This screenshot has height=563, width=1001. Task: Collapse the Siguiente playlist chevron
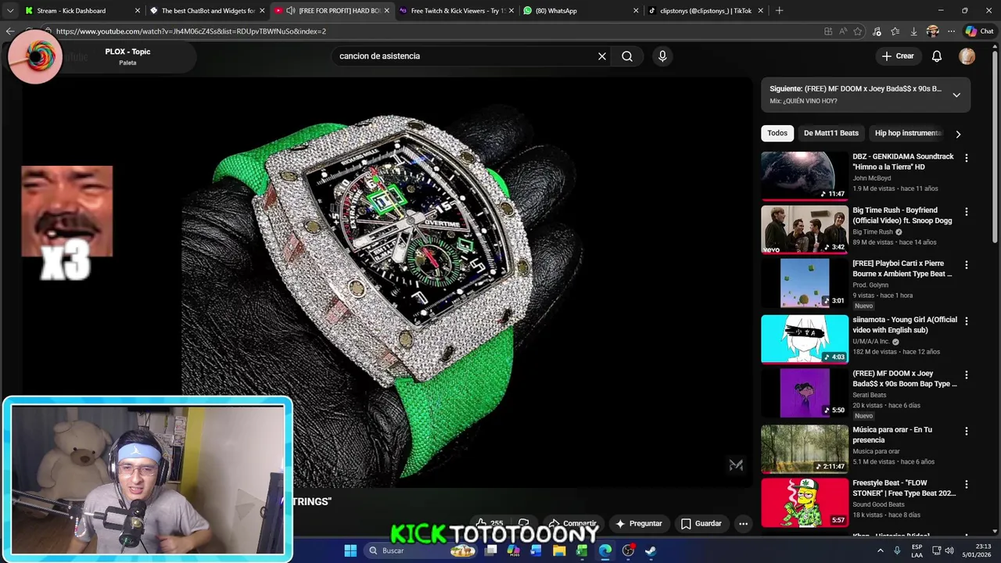point(956,95)
